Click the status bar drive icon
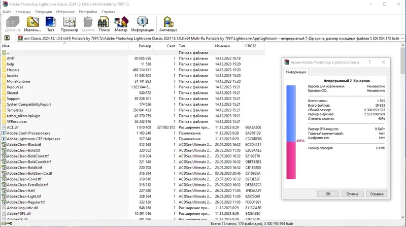Screen dimensions: 406x227 pyautogui.click(x=4, y=223)
